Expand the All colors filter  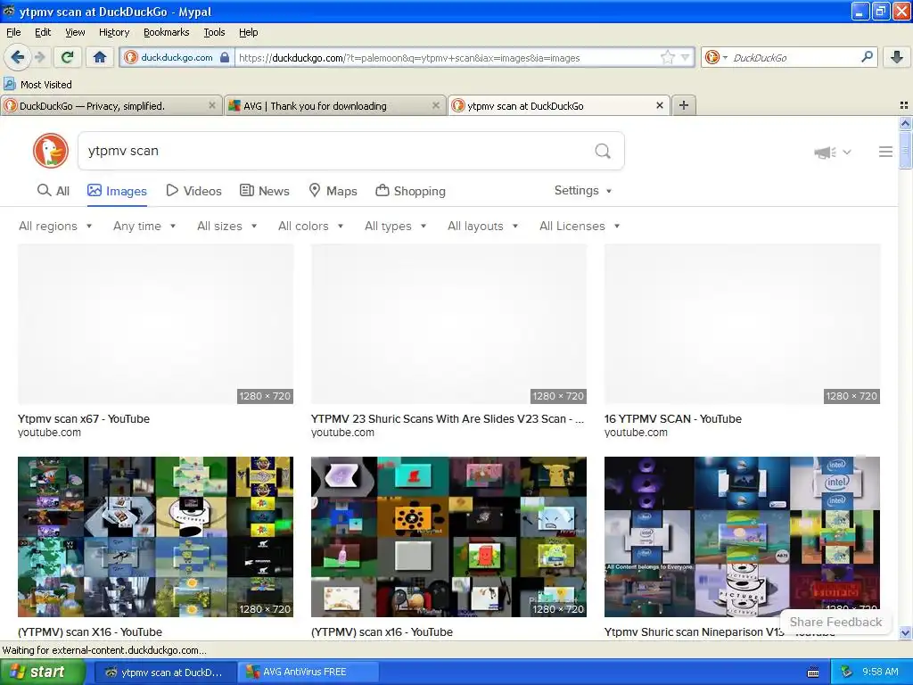coord(310,226)
